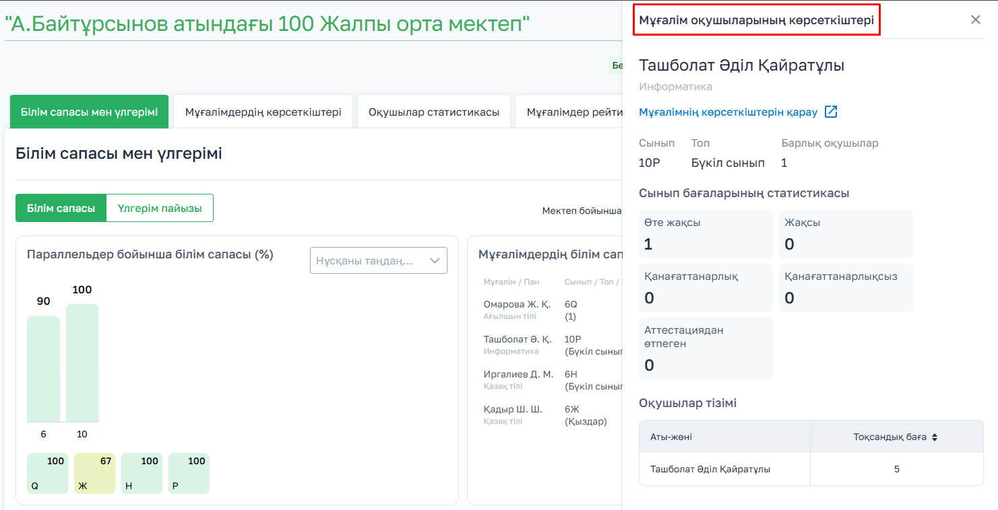Click the grade 6 bar in chart
Viewport: 998px width, 510px height.
pyautogui.click(x=43, y=369)
